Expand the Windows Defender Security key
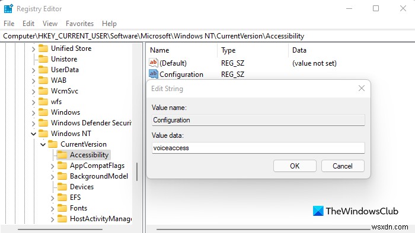The width and height of the screenshot is (415, 233). coord(33,124)
